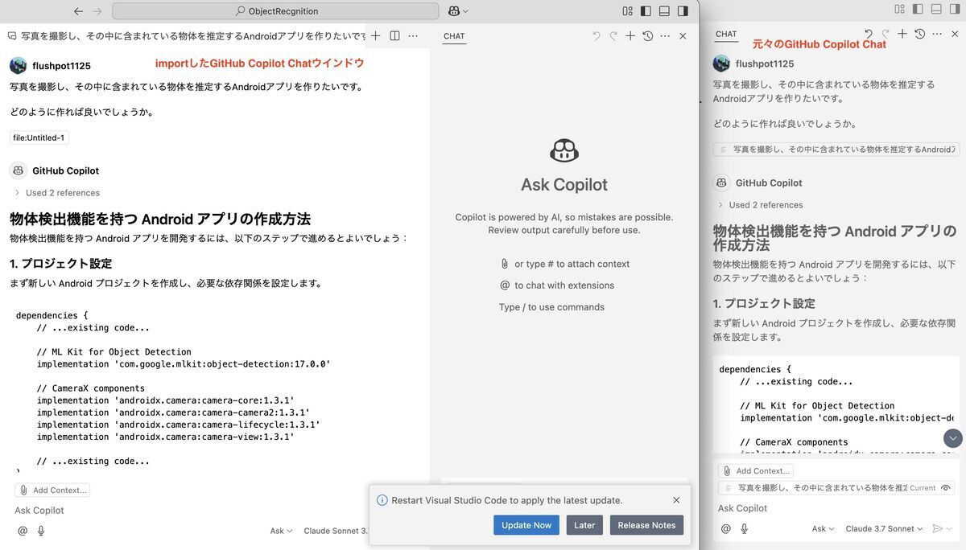This screenshot has height=550, width=966.
Task: Start a new chat in the middle panel
Action: (x=630, y=36)
